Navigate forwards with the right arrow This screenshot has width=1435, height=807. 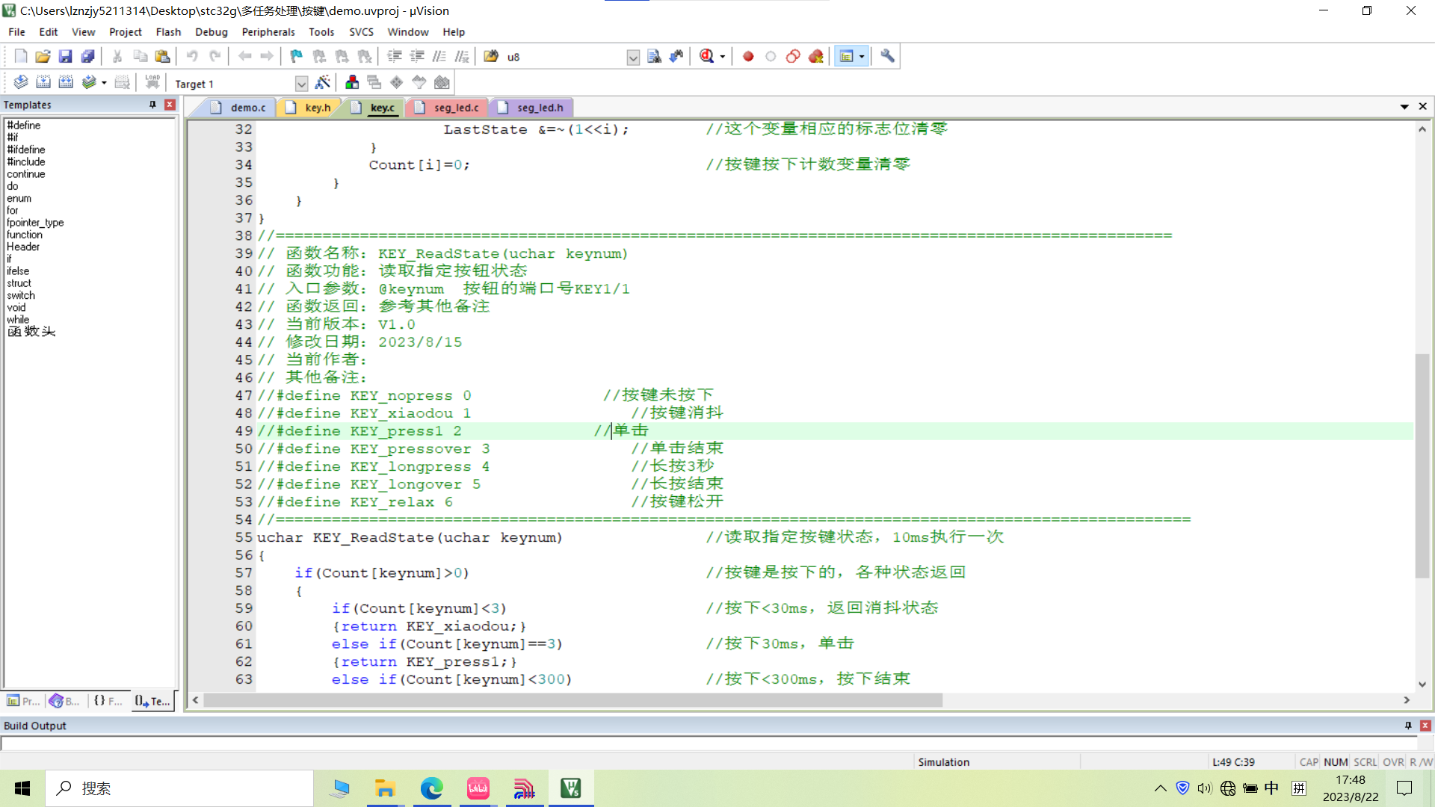pos(267,56)
